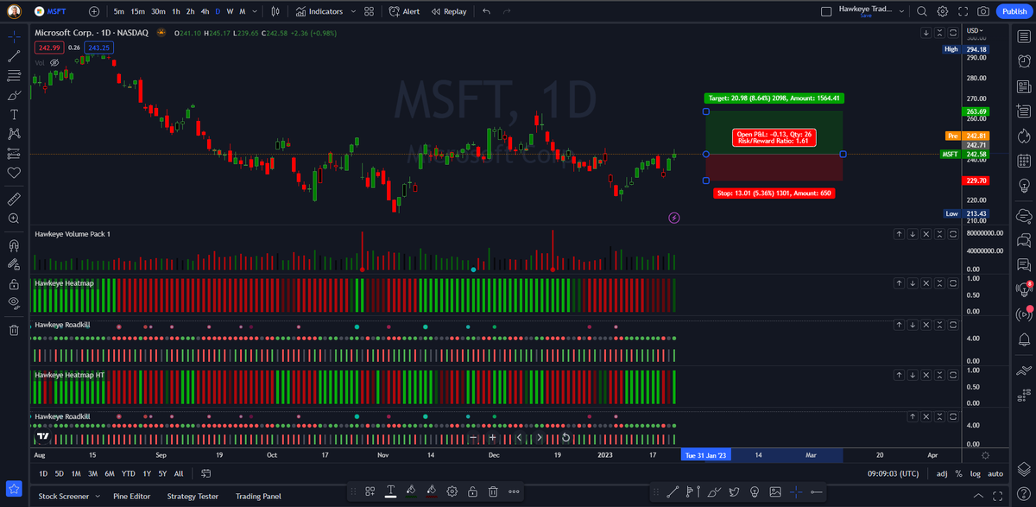
Task: Select the Text tool in left sidebar
Action: pyautogui.click(x=14, y=115)
